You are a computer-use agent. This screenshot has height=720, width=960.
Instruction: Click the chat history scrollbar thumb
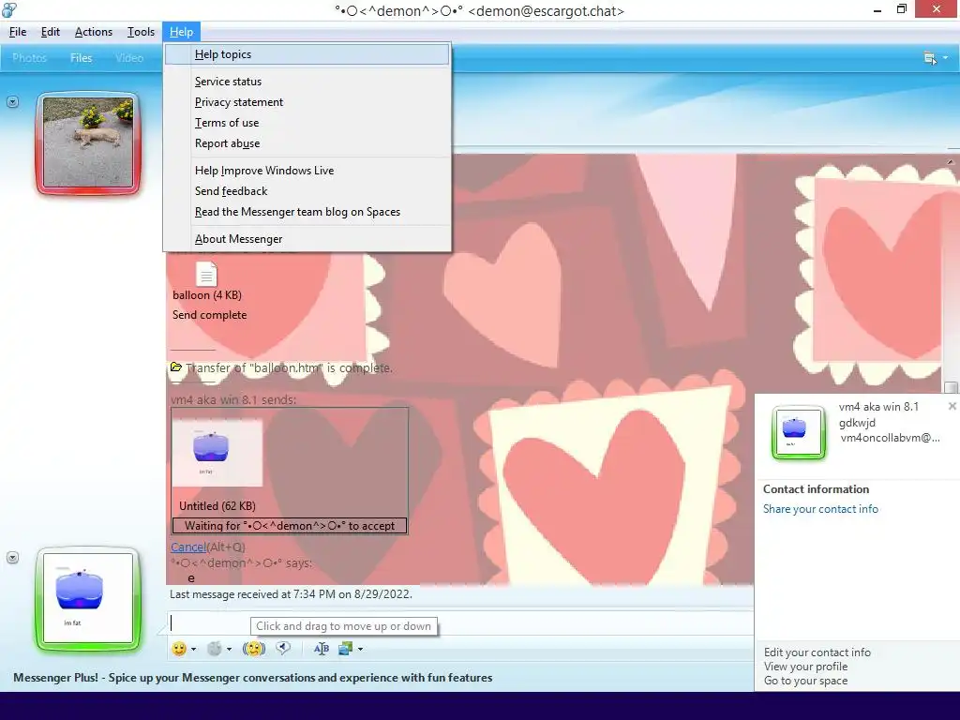951,387
